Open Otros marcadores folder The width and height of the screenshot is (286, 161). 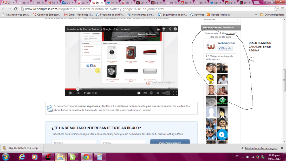(272, 15)
